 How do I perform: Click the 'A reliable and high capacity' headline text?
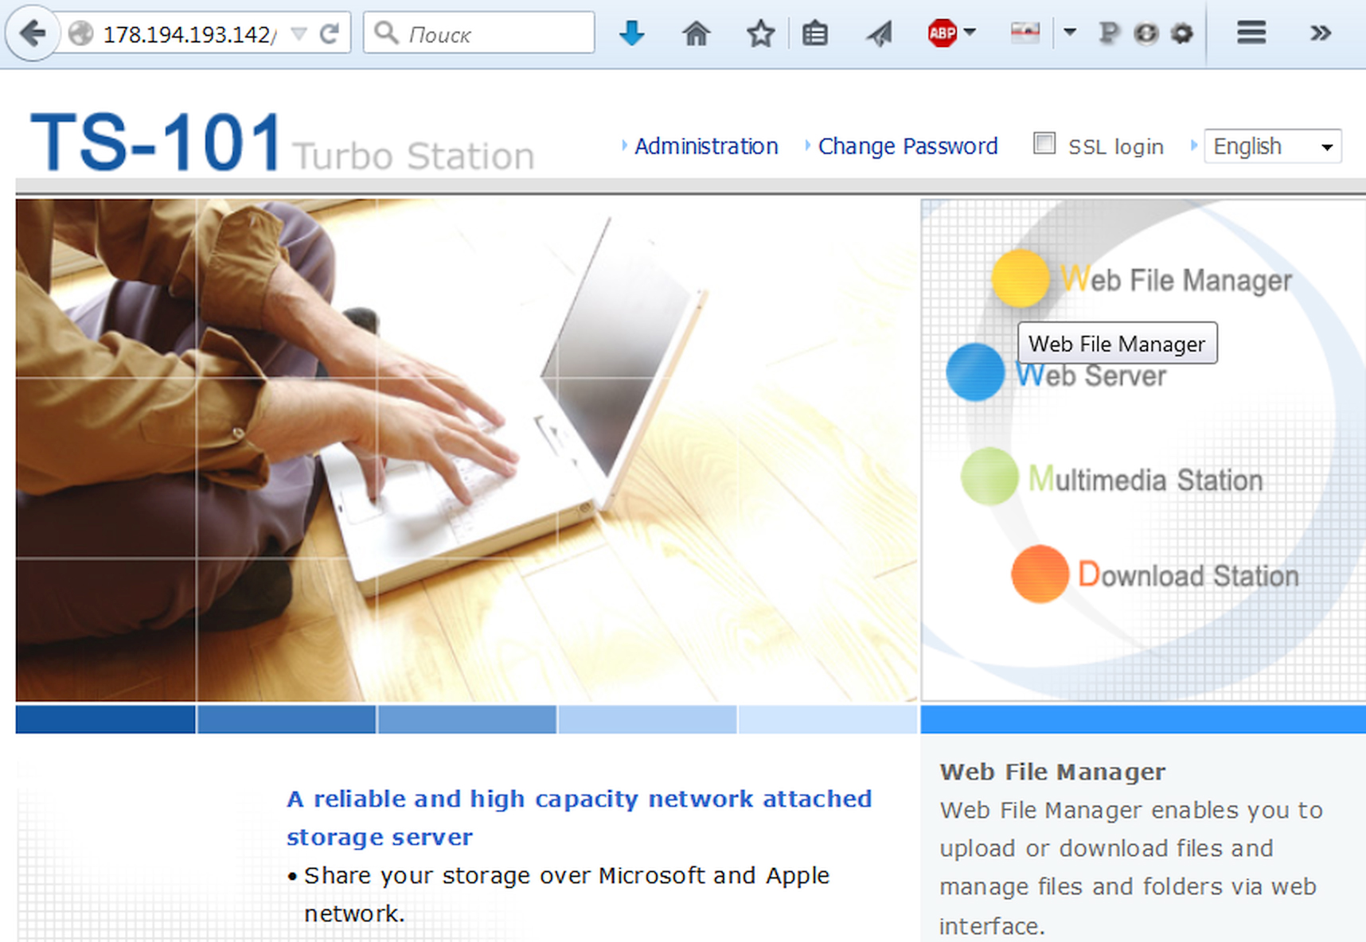click(579, 817)
